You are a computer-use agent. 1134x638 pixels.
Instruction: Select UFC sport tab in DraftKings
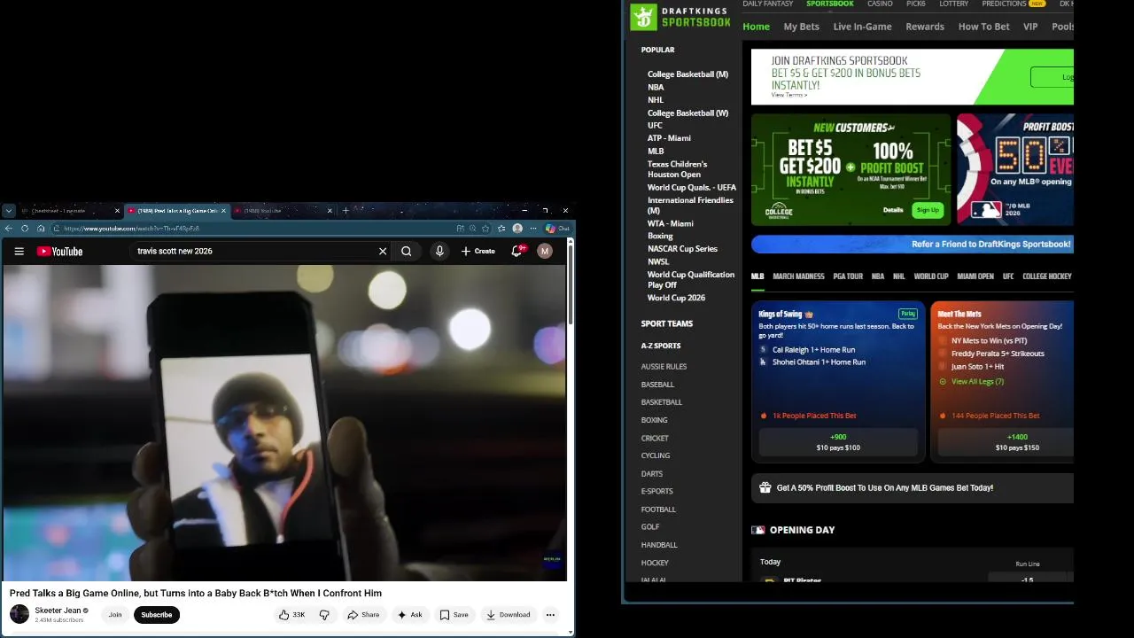pyautogui.click(x=1008, y=276)
